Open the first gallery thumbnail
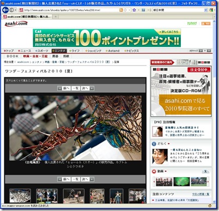Viewport: 219px width, 211px height. 20,196
